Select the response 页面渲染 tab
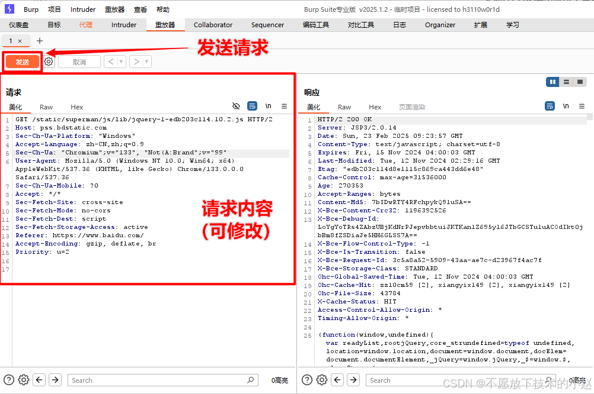594x394 pixels. pyautogui.click(x=412, y=107)
